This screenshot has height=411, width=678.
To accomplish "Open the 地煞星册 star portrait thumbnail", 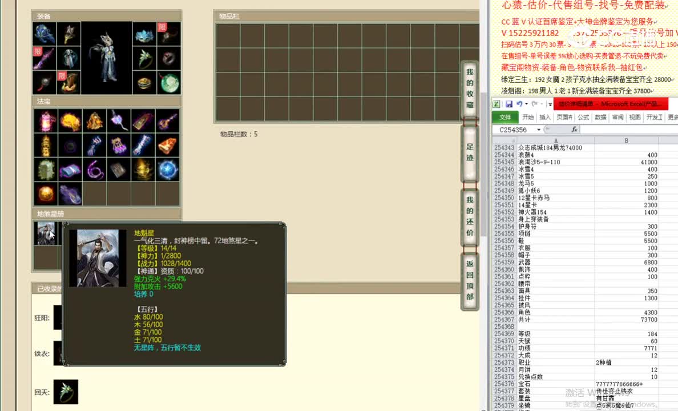I will 46,233.
